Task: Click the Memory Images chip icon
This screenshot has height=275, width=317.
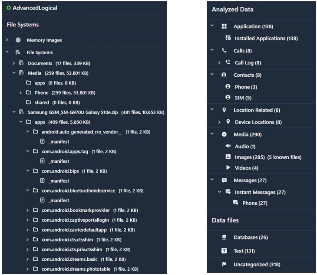Action: click(18, 40)
